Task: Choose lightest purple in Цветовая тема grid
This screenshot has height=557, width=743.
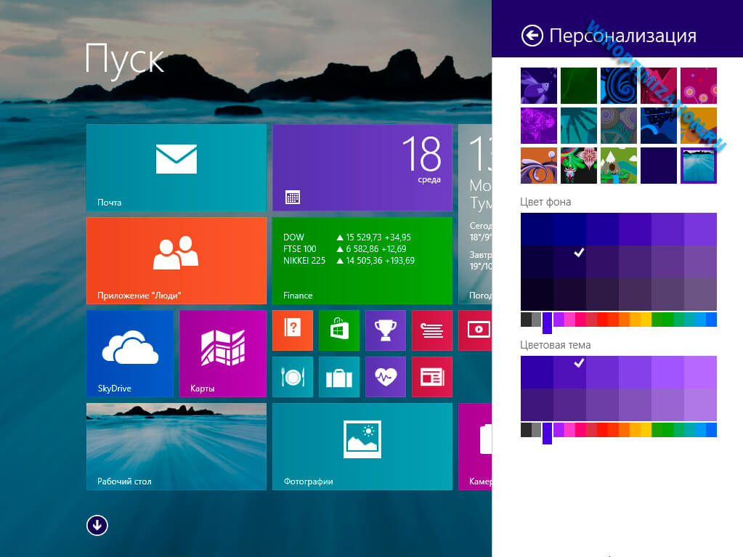Action: [700, 372]
